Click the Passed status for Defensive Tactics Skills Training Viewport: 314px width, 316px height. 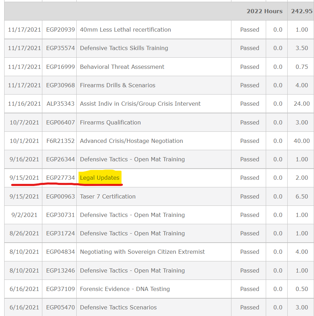249,48
